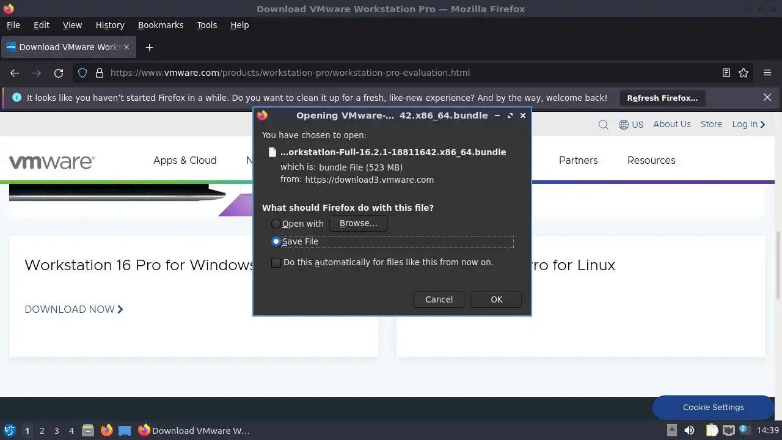Click the file name ending in 18811642.x86_64.bundle
The image size is (782, 440).
[x=393, y=153]
